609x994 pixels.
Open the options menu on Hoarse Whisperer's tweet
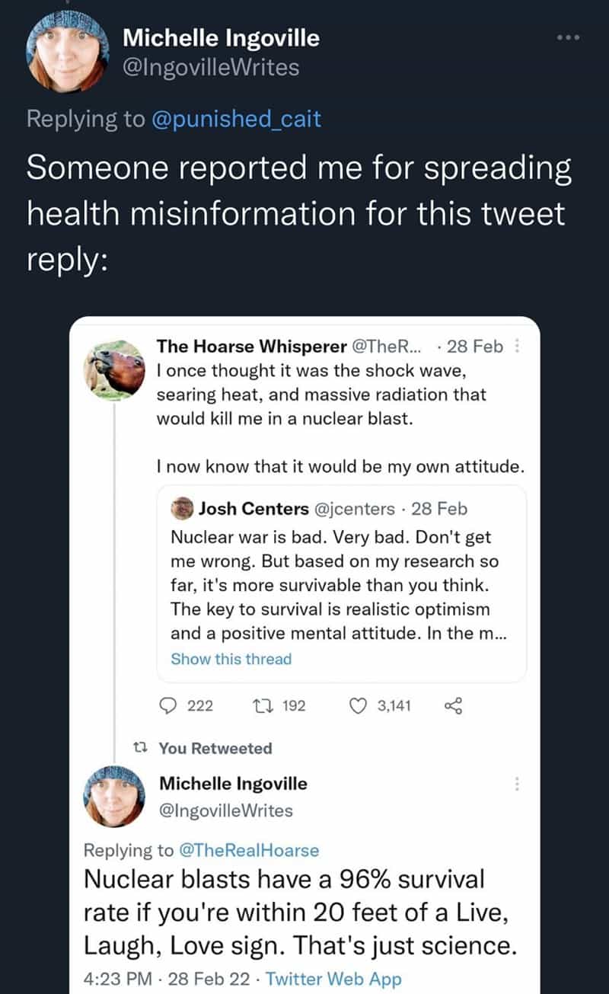tap(517, 346)
